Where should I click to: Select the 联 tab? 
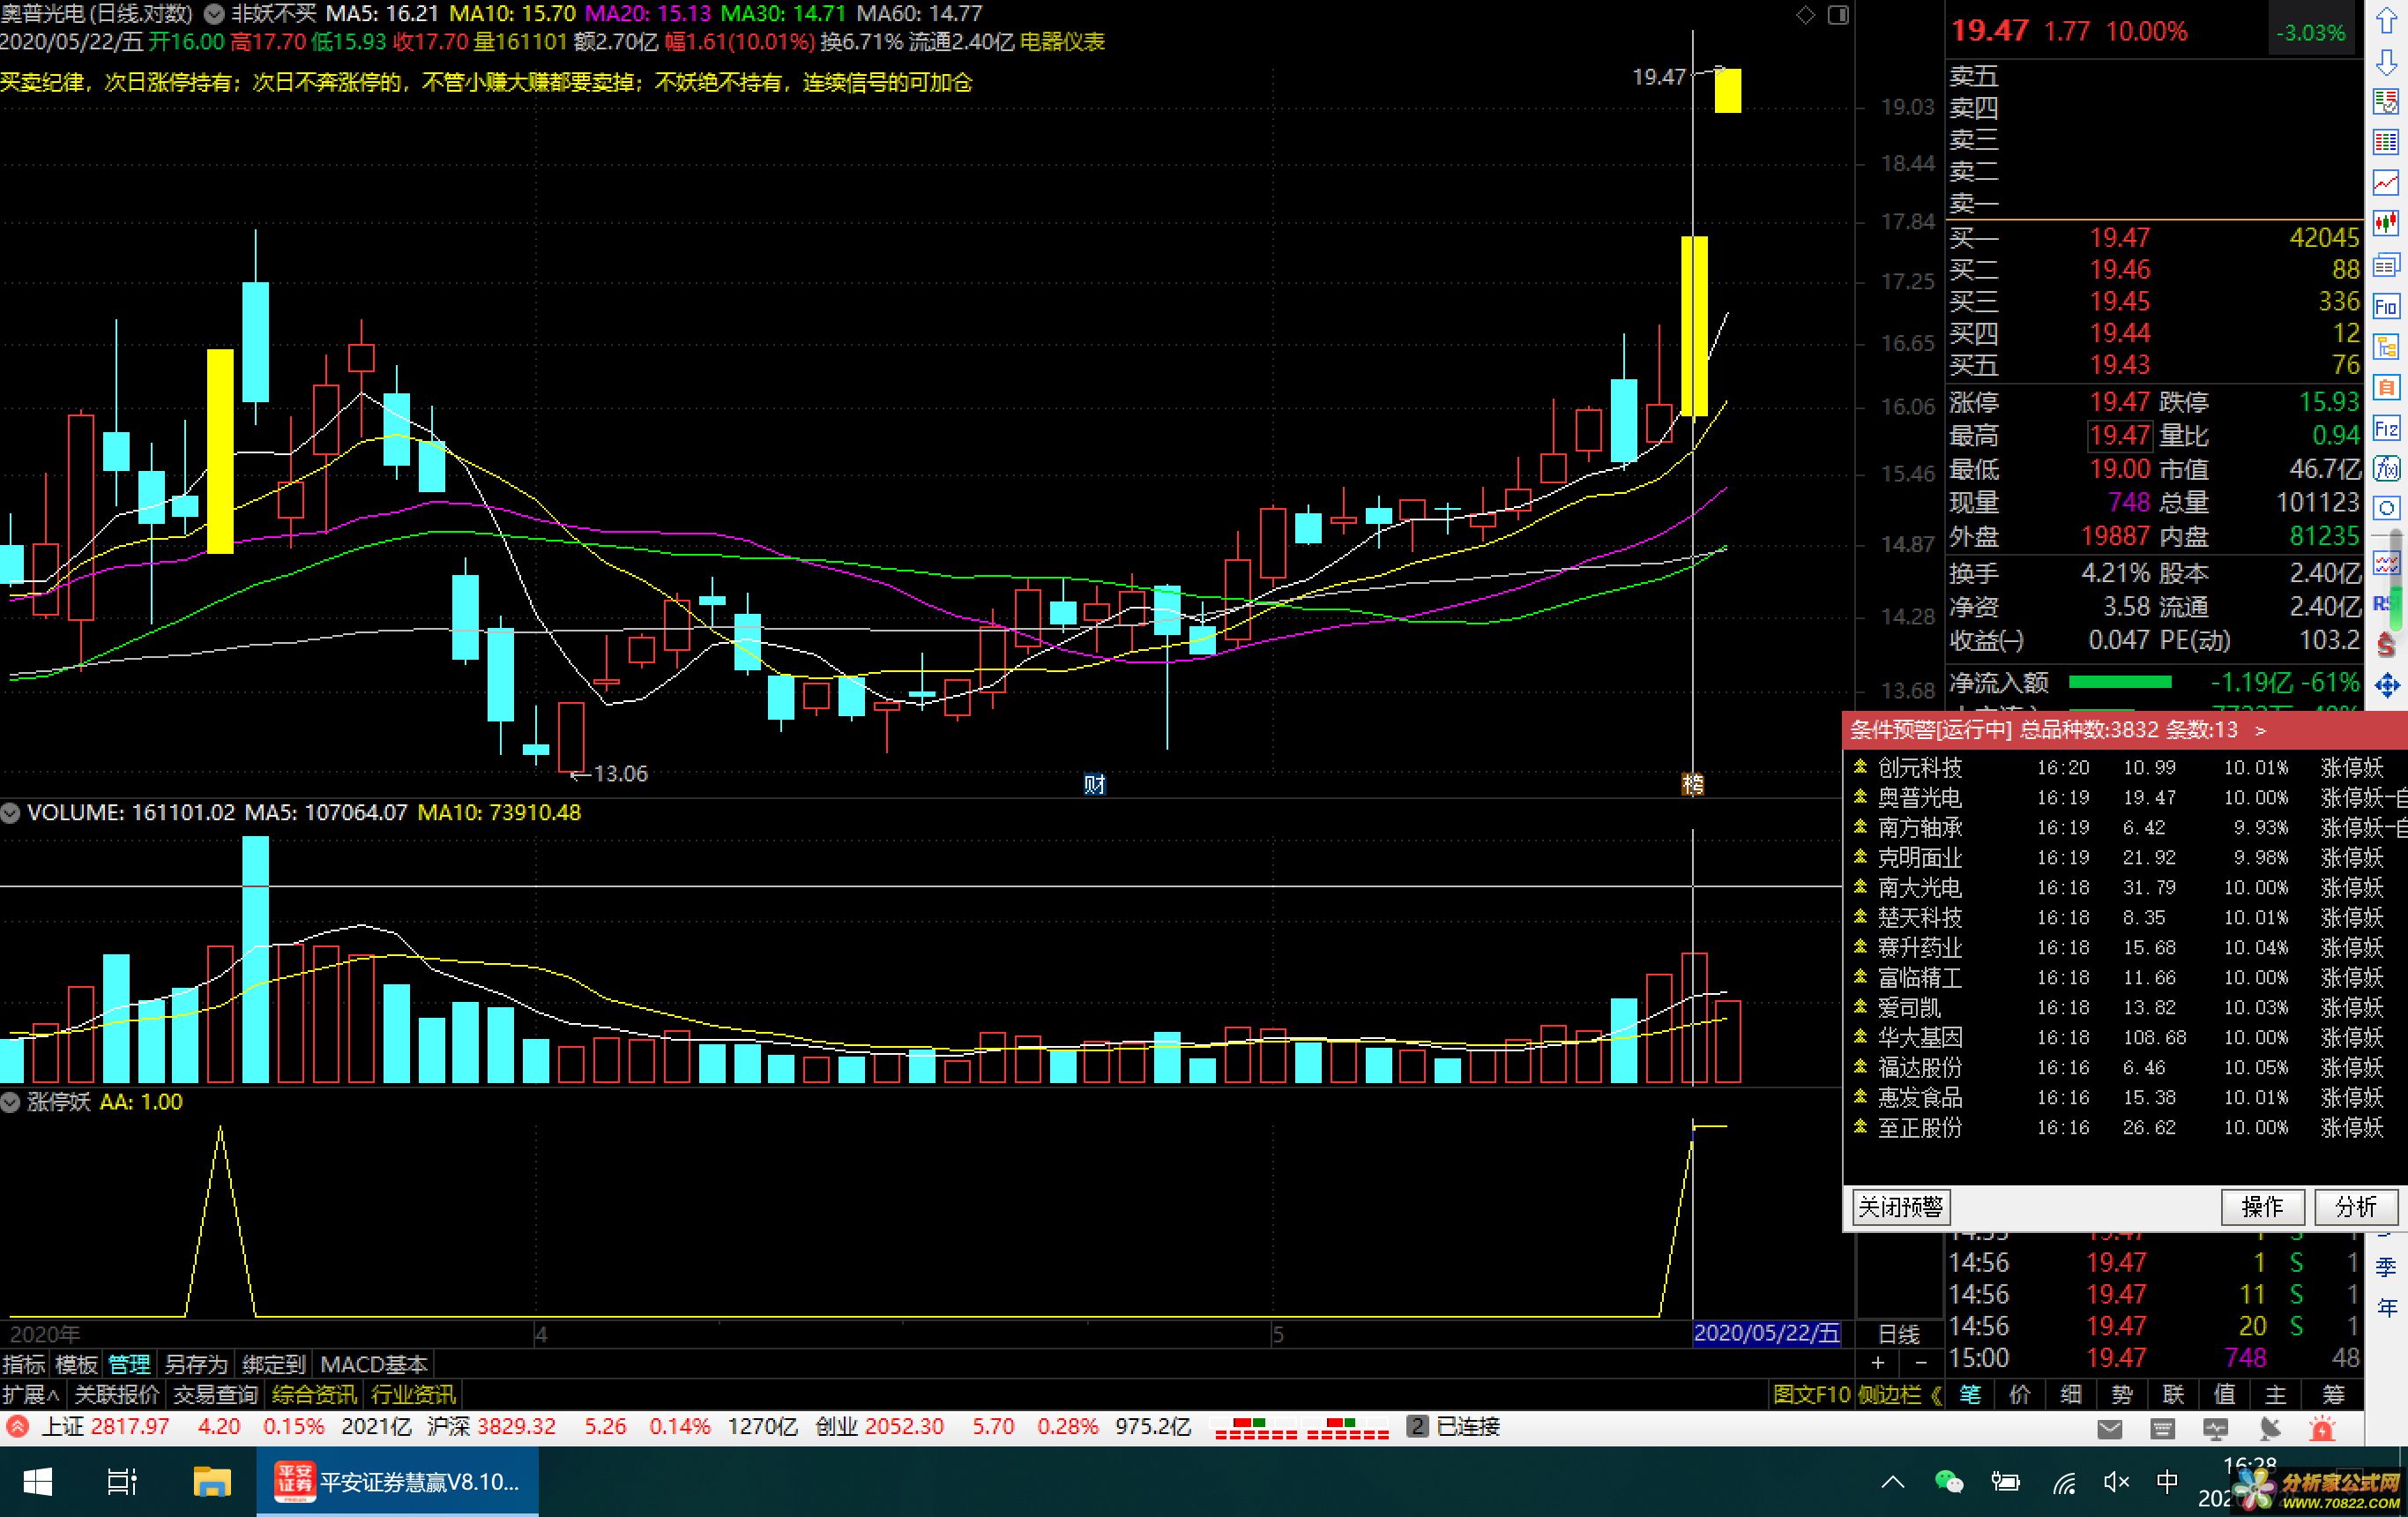coord(2173,1394)
